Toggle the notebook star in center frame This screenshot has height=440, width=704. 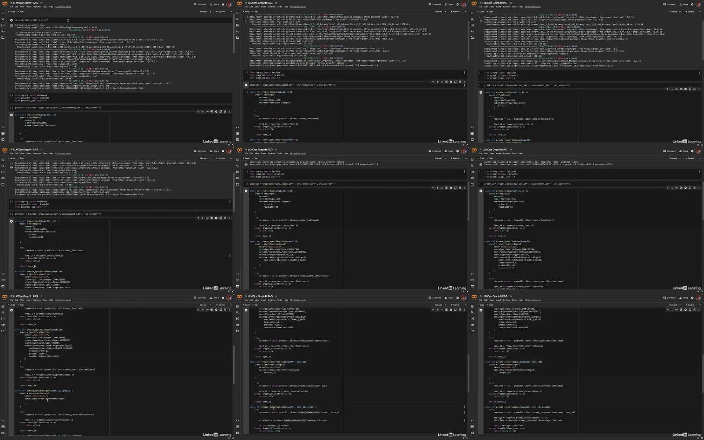276,150
